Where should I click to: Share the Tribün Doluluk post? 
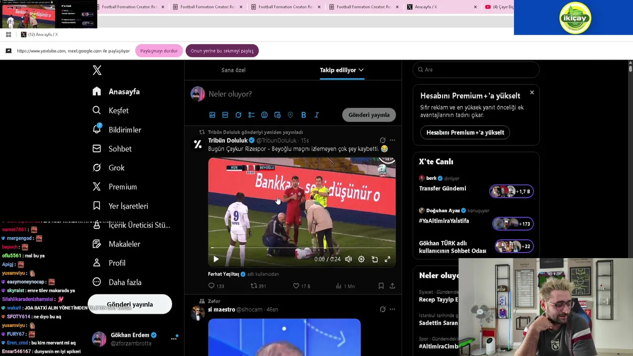tap(392, 286)
